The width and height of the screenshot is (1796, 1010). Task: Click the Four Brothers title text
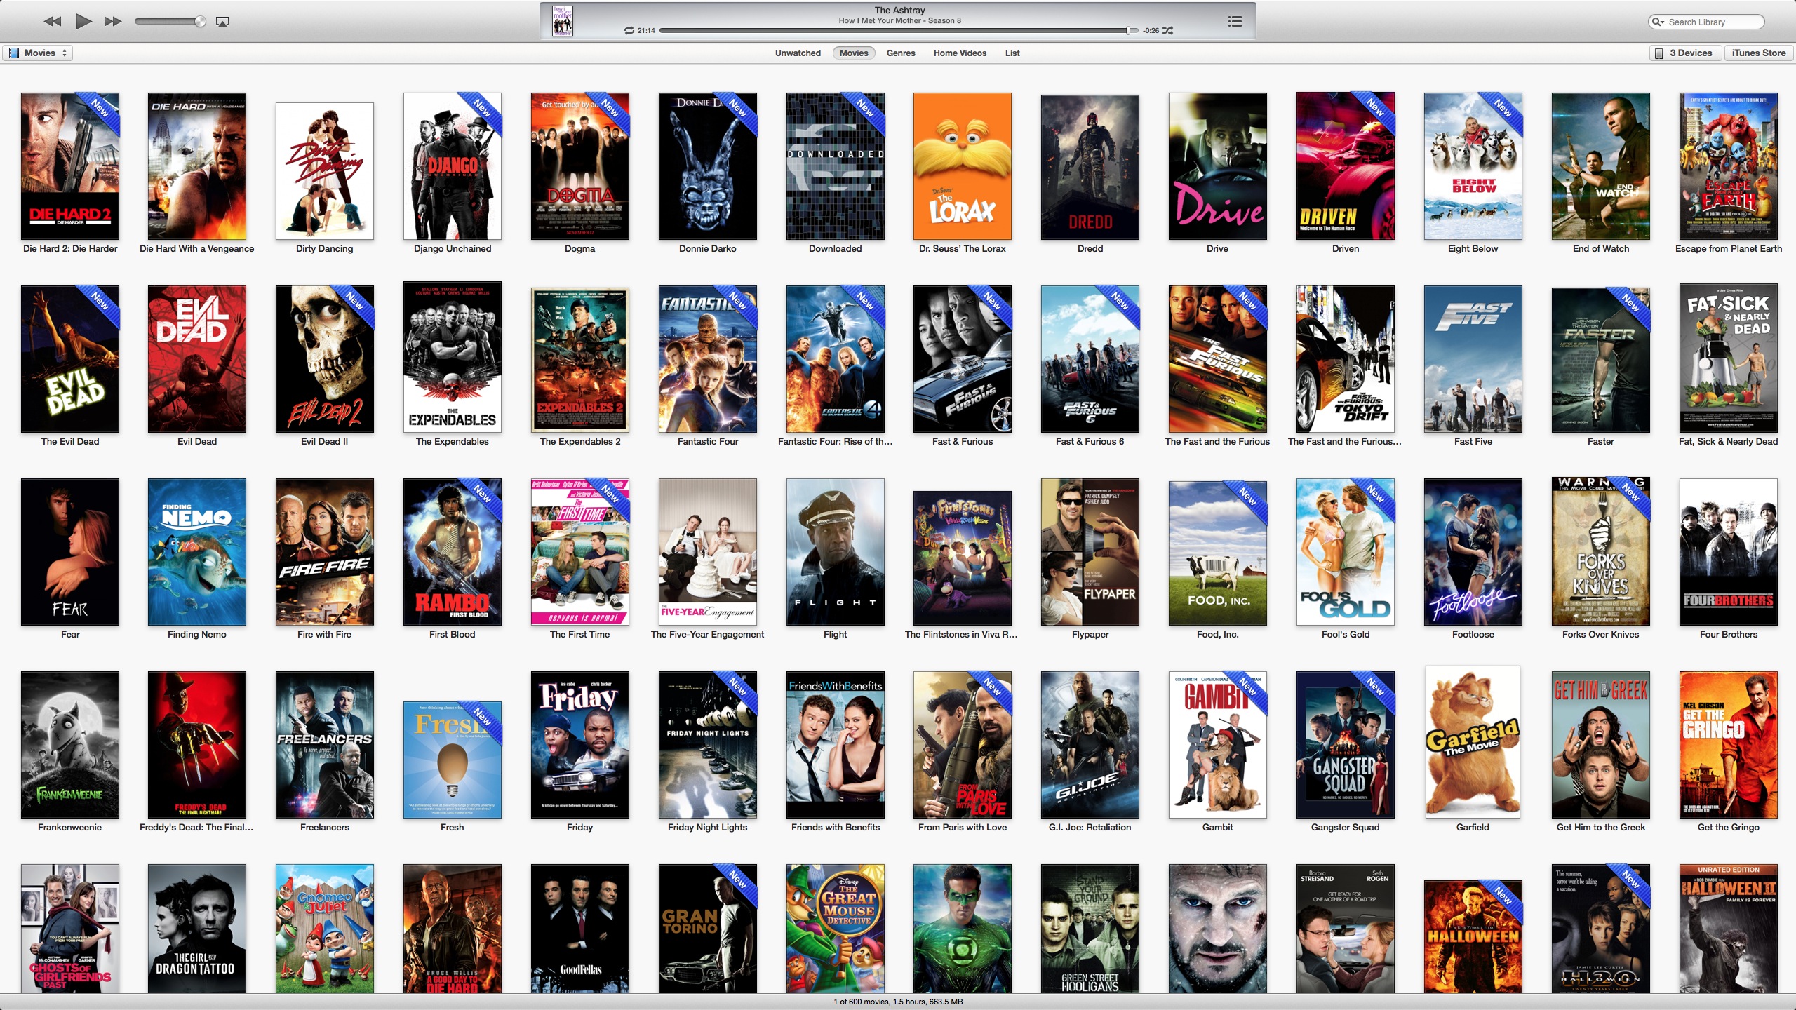click(x=1729, y=635)
